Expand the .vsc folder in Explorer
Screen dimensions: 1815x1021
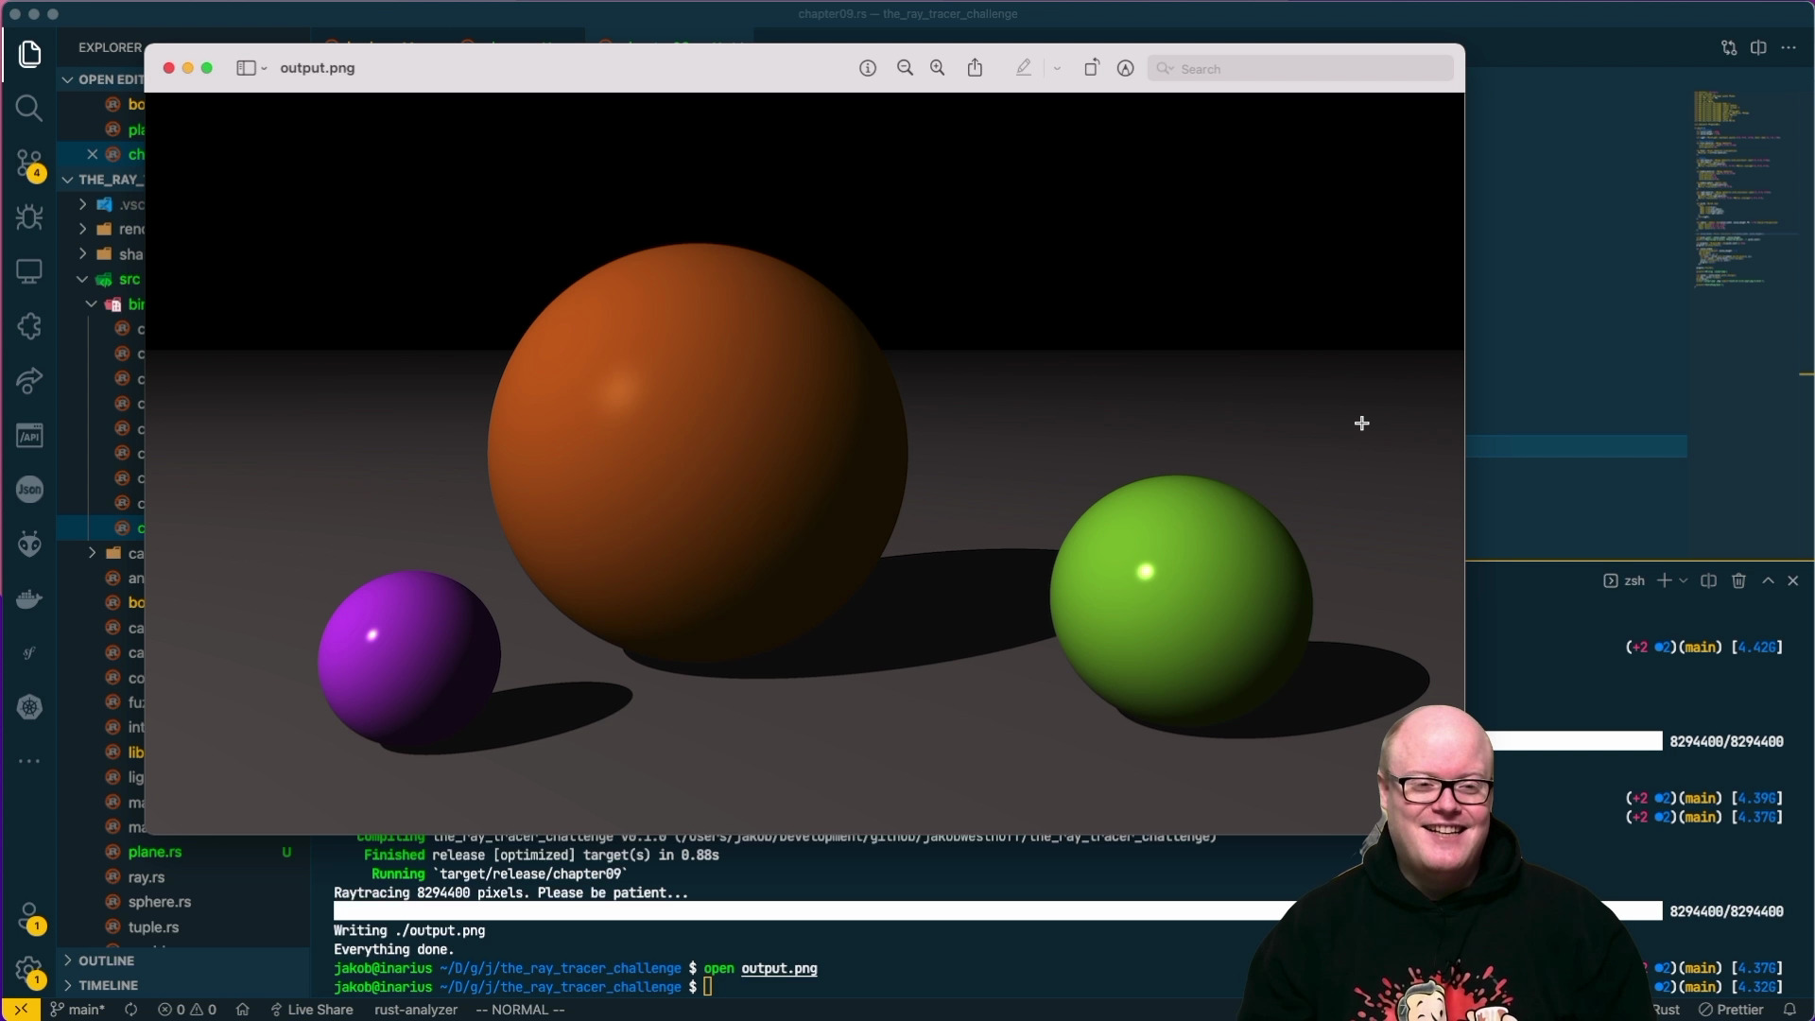[x=82, y=204]
